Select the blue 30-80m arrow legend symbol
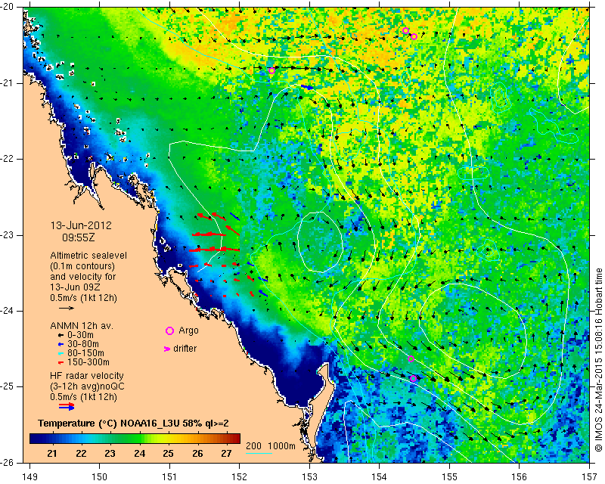This screenshot has height=484, width=605. pos(60,344)
